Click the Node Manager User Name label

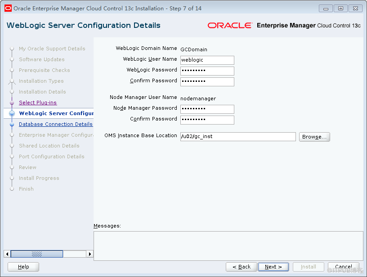[143, 97]
